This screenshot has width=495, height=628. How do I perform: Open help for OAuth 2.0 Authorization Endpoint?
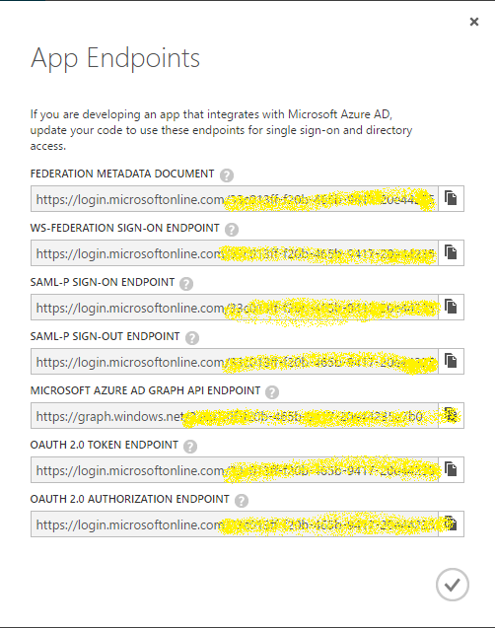pos(242,501)
